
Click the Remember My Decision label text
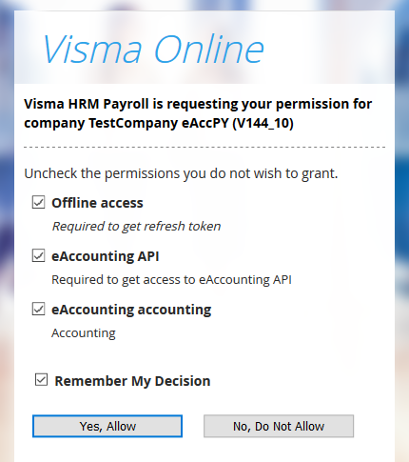[132, 381]
